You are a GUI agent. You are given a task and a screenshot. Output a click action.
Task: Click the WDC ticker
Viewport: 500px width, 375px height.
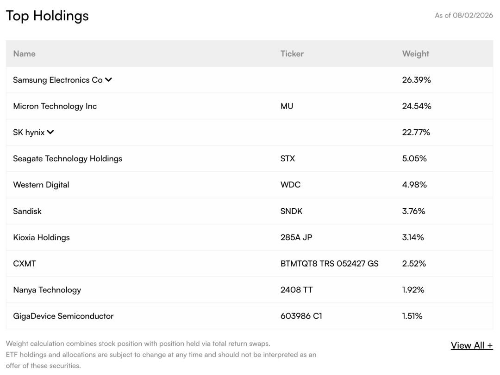pos(290,185)
